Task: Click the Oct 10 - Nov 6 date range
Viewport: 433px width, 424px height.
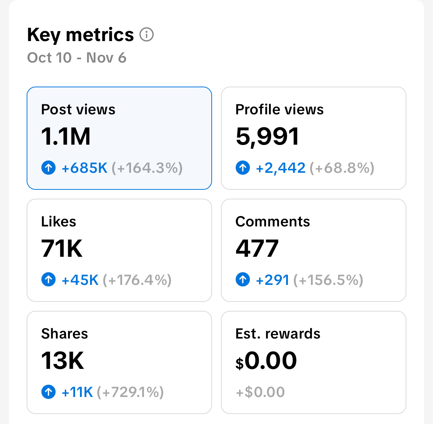Action: click(77, 58)
